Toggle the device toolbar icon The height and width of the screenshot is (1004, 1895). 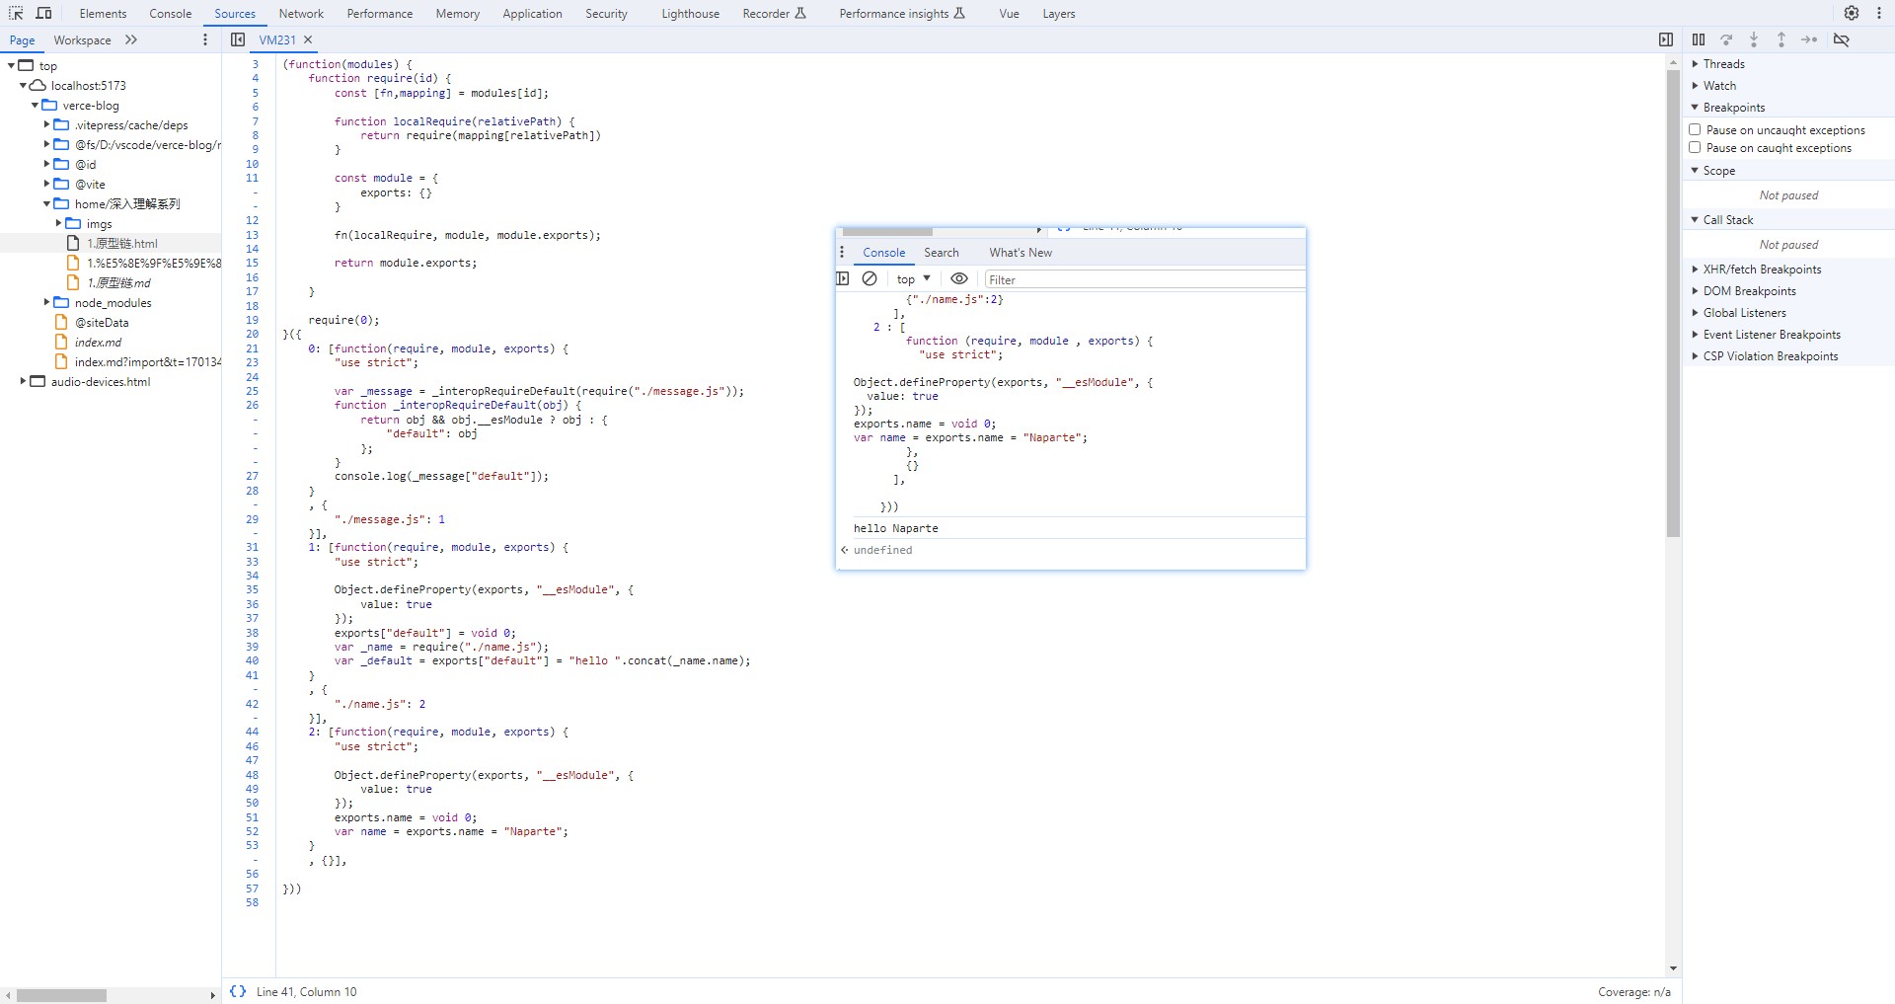[43, 13]
